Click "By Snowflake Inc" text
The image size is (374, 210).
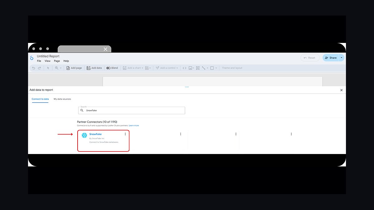click(x=97, y=138)
